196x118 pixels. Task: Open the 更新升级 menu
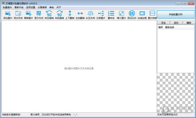pos(19,7)
